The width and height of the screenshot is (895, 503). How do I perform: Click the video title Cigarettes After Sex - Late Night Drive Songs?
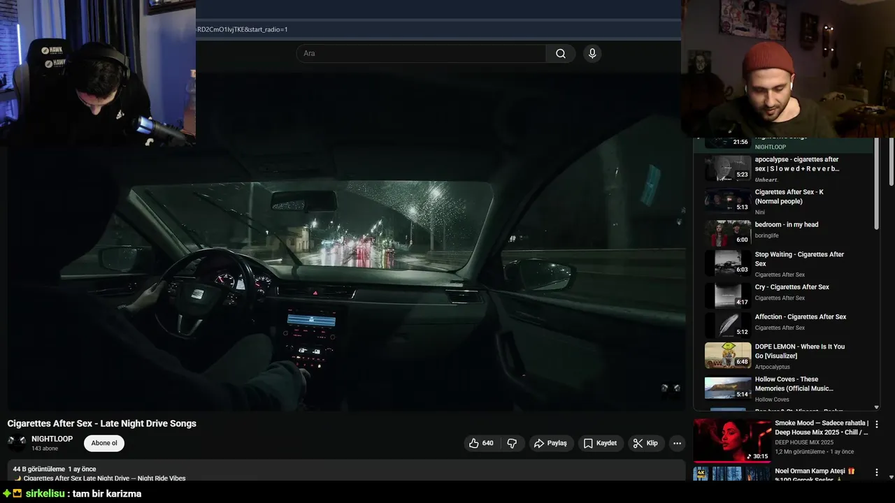102,423
